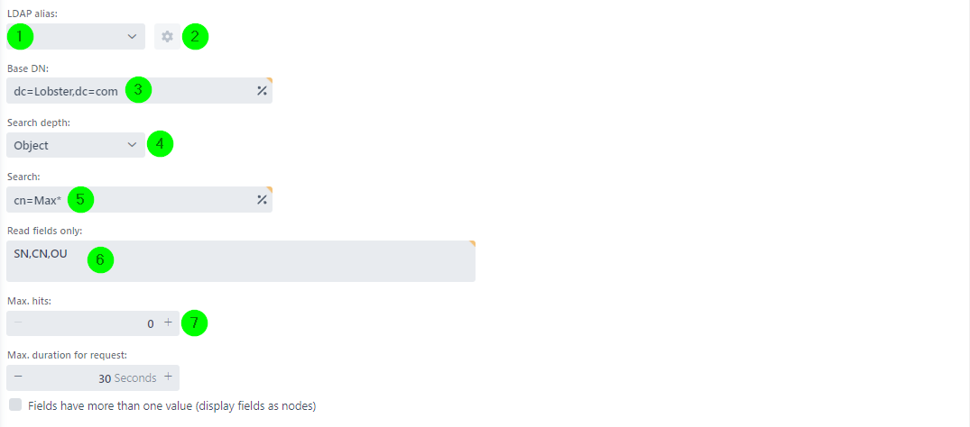Decrease Max. hits with the minus icon
This screenshot has width=970, height=427.
pyautogui.click(x=18, y=323)
